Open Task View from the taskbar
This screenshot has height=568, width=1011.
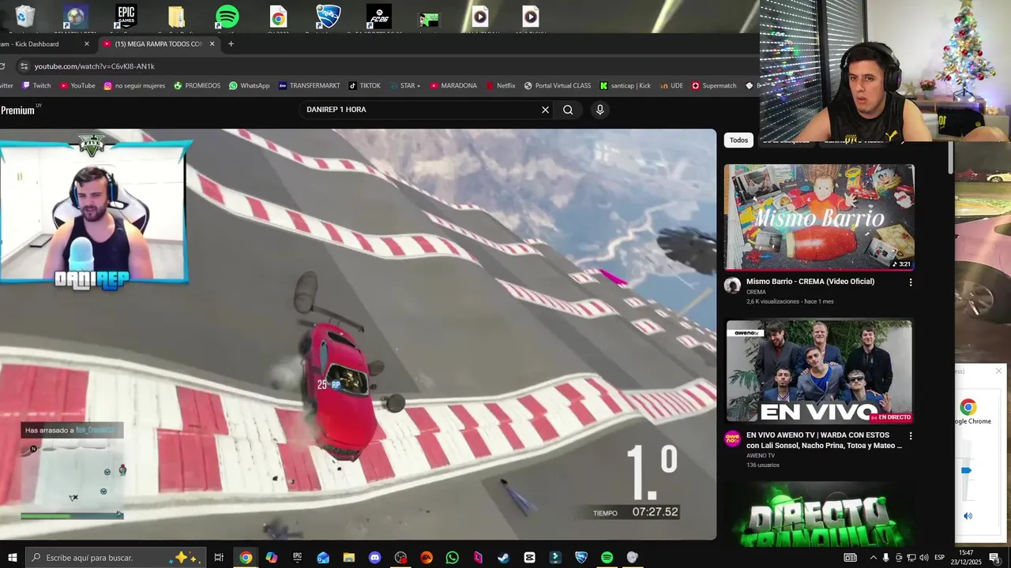pos(219,558)
